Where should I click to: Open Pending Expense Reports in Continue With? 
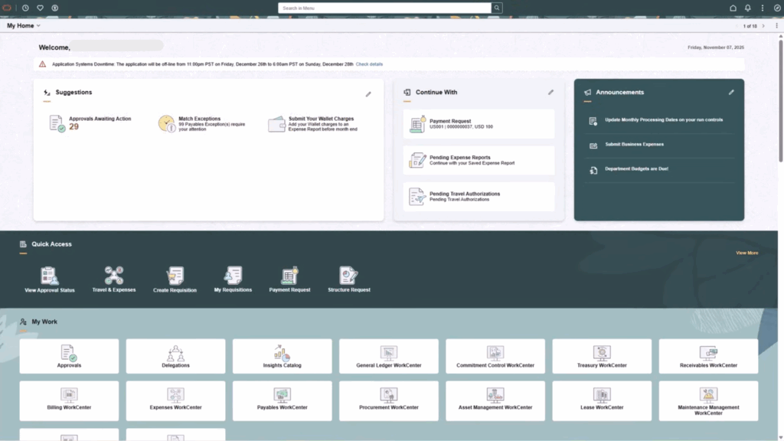click(x=479, y=160)
